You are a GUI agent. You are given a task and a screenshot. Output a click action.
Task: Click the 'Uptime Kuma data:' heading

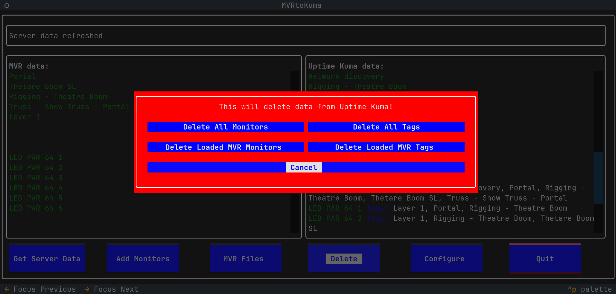coord(346,66)
